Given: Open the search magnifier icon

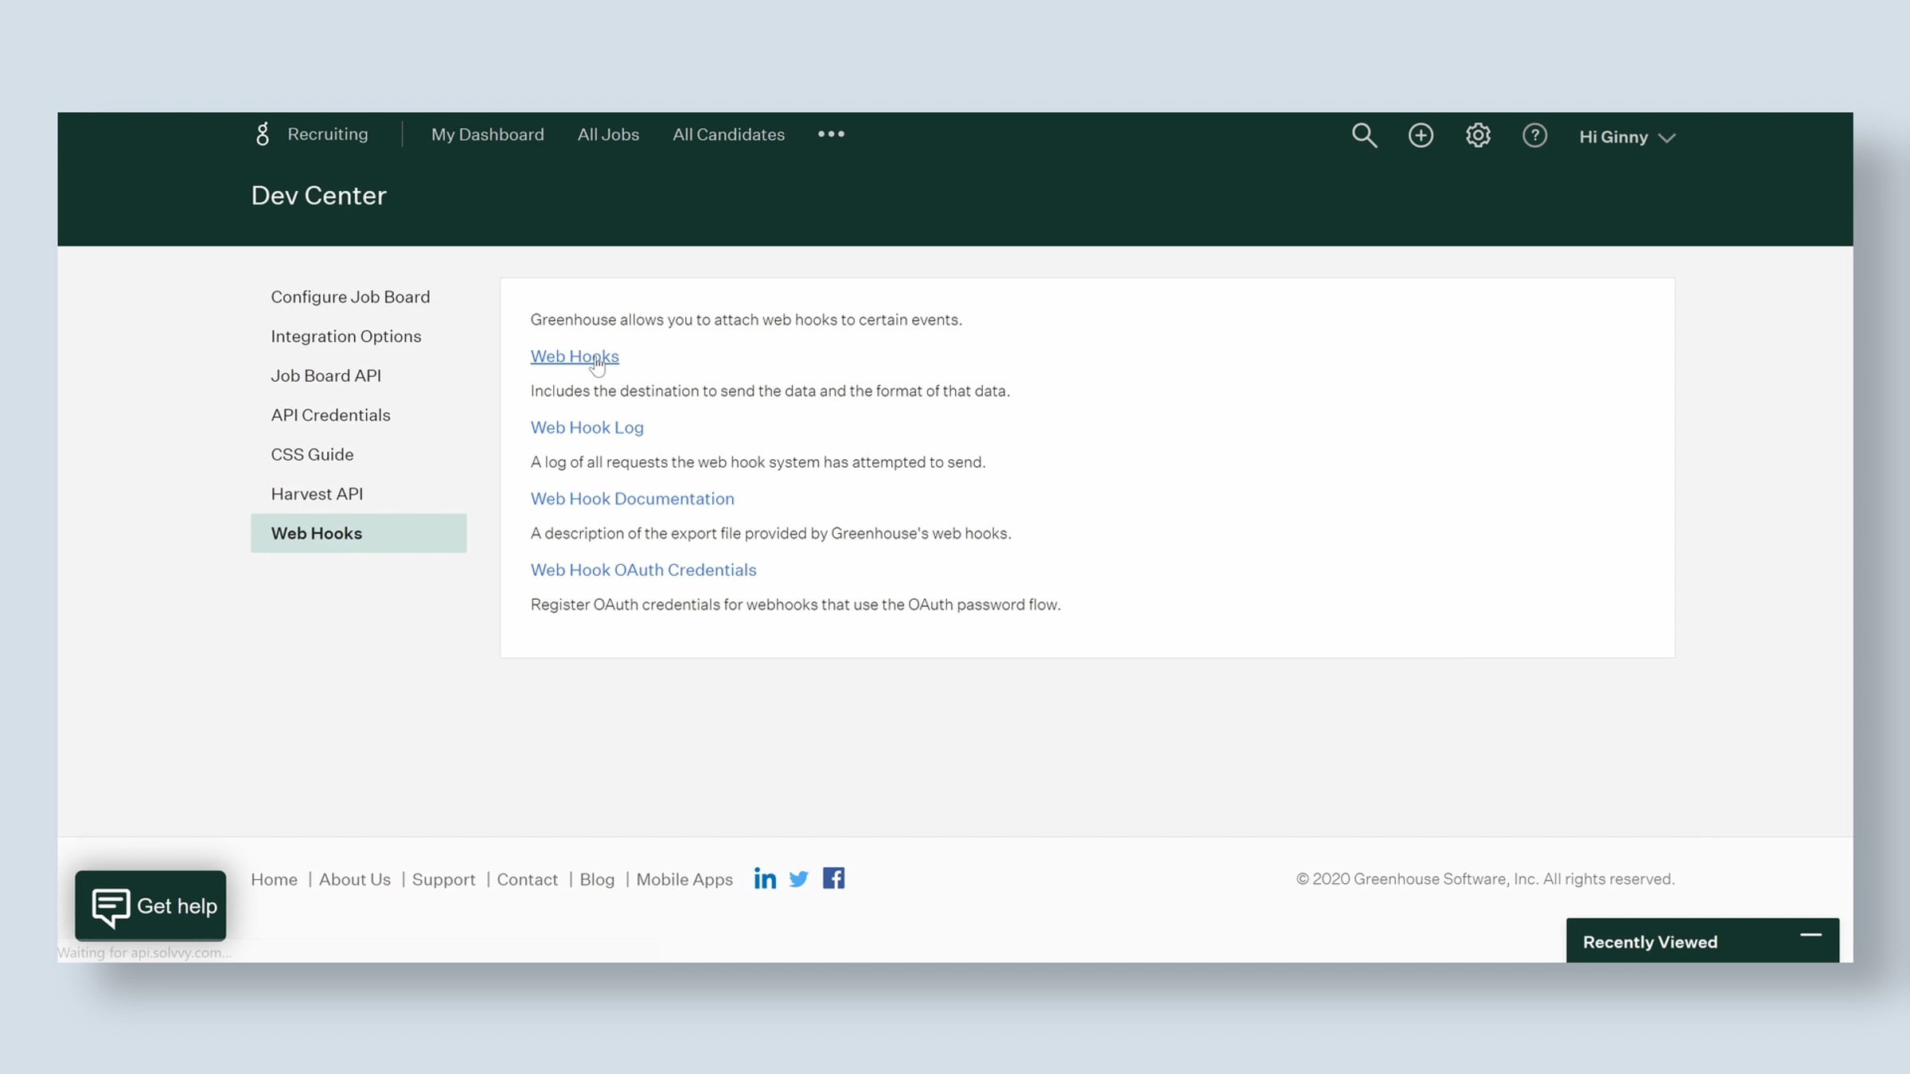Looking at the screenshot, I should pos(1364,135).
